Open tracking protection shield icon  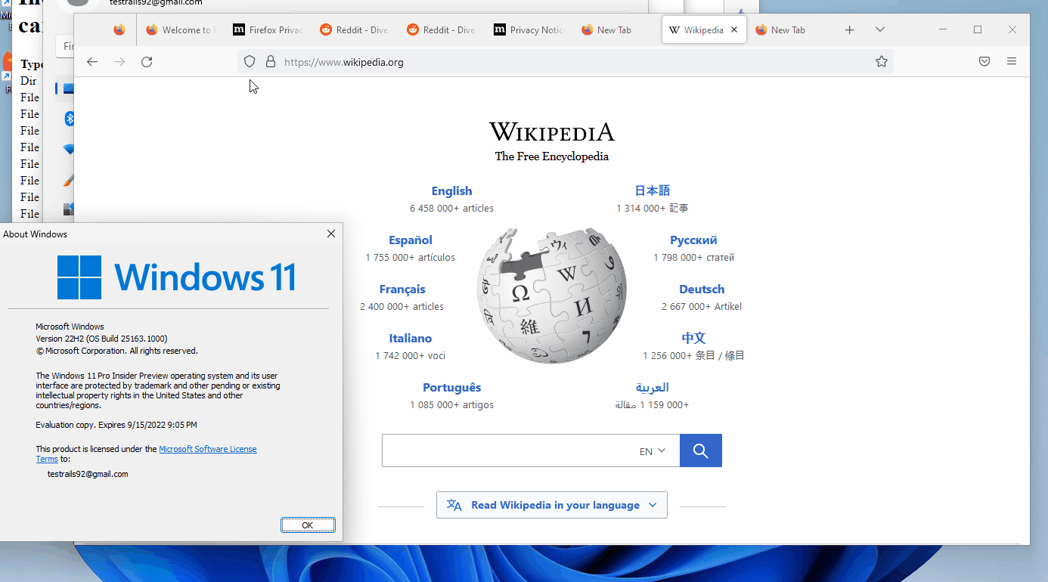coord(250,62)
